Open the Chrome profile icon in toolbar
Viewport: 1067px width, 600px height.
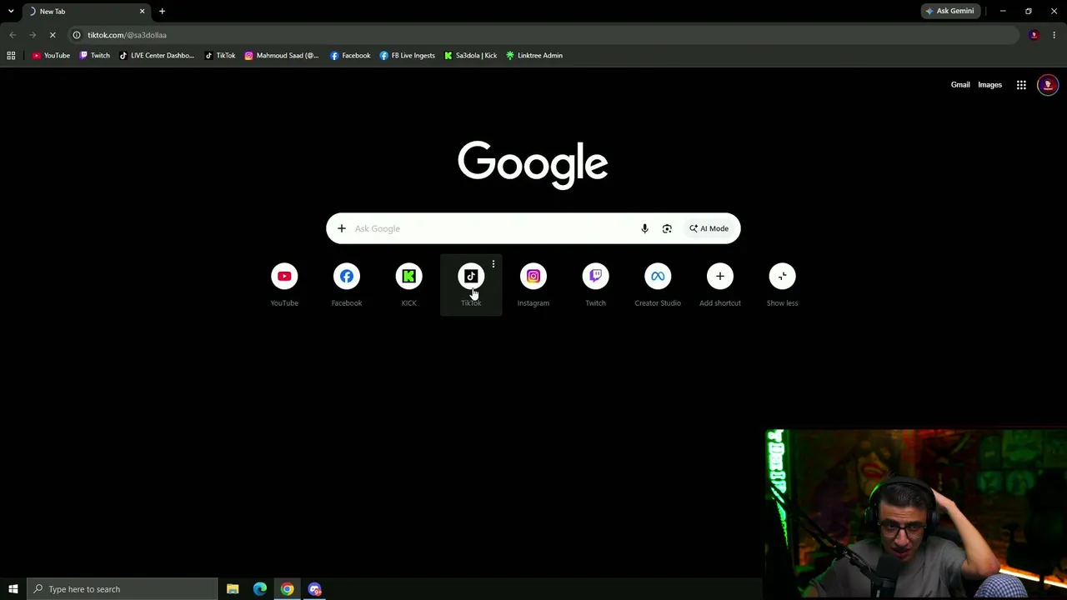pyautogui.click(x=1034, y=35)
